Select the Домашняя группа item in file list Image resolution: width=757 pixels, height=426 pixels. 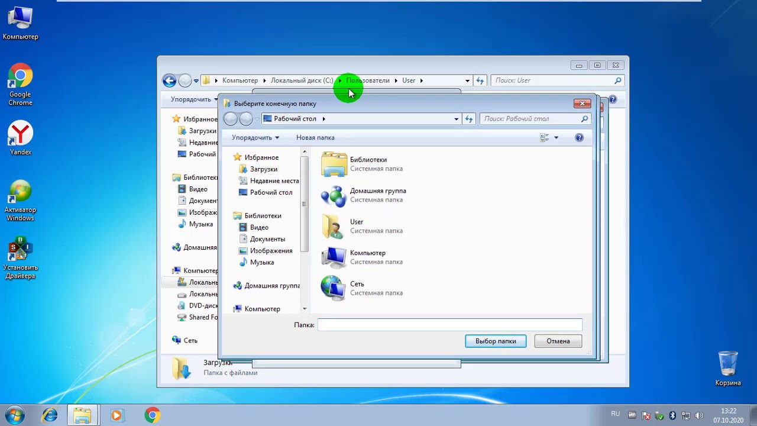pyautogui.click(x=364, y=195)
